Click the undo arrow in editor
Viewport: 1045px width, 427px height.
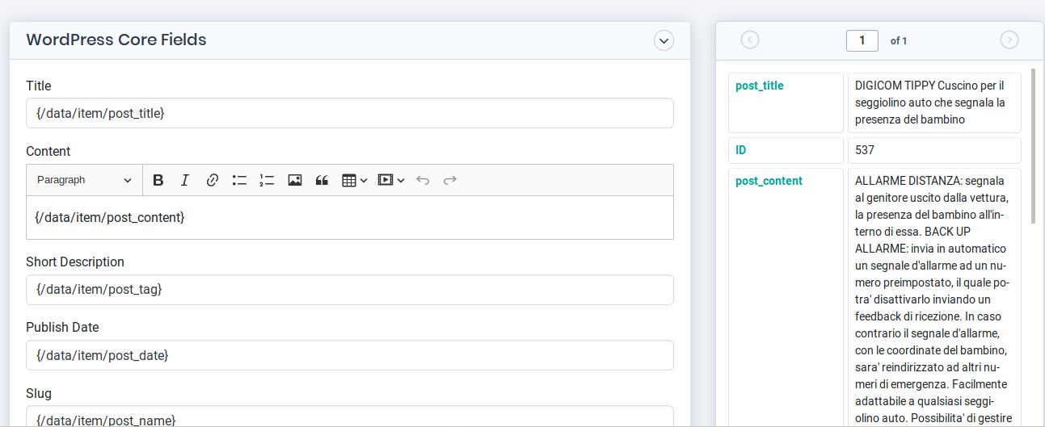423,180
